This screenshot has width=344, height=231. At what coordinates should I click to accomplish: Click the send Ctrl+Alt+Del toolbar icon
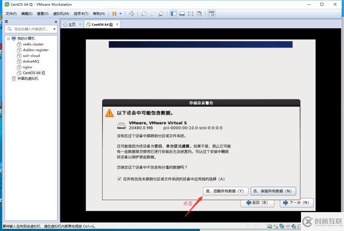coord(132,14)
